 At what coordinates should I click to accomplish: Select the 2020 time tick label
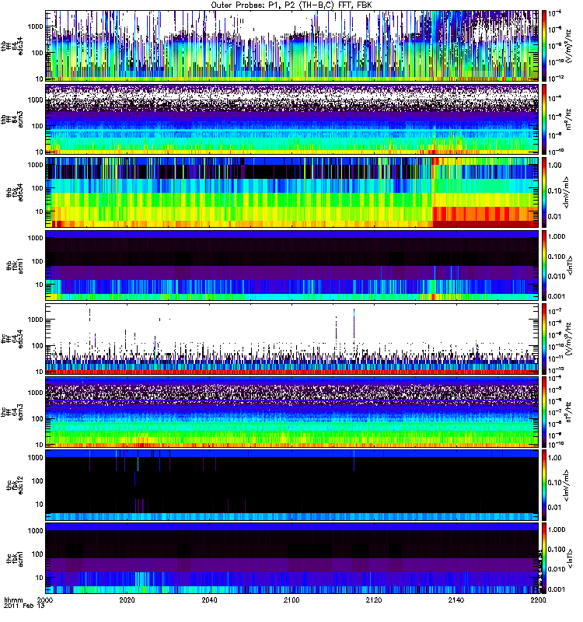point(127,601)
